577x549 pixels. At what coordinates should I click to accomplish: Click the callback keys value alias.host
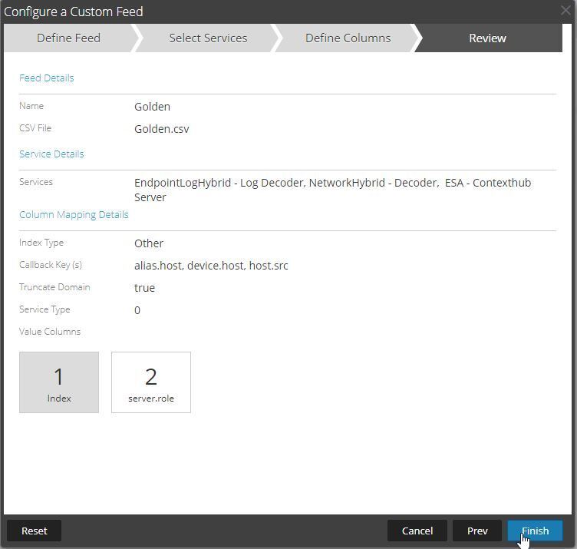pyautogui.click(x=158, y=266)
